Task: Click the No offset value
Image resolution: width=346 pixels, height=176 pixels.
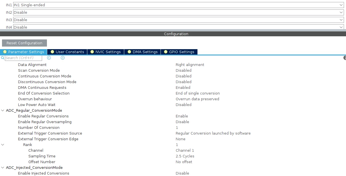Action: tap(184, 162)
